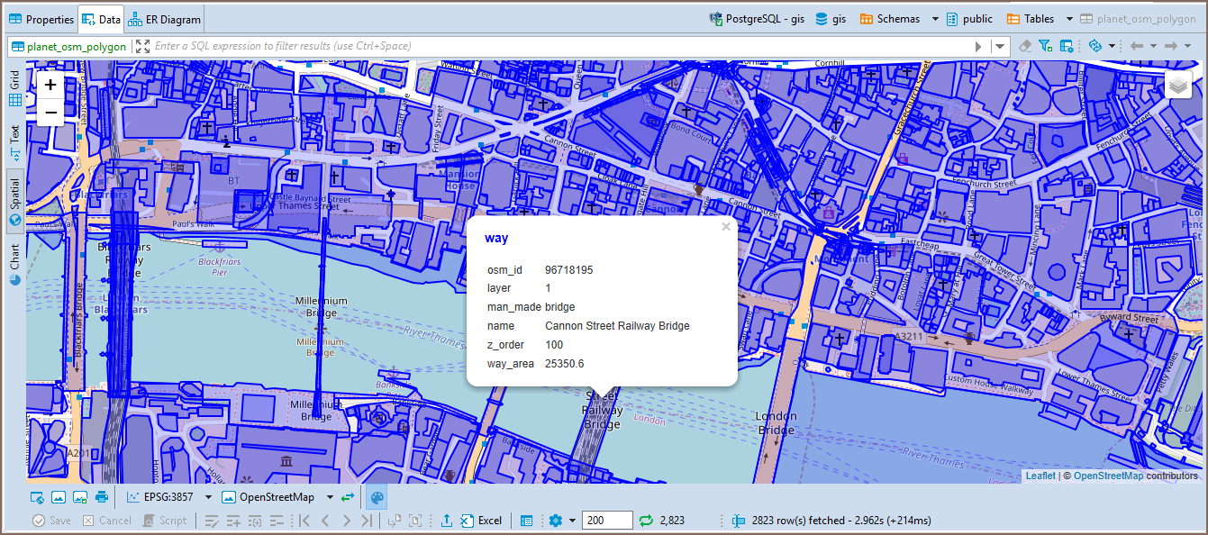1208x535 pixels.
Task: Click the flip coordinates arrows icon
Action: [x=348, y=497]
